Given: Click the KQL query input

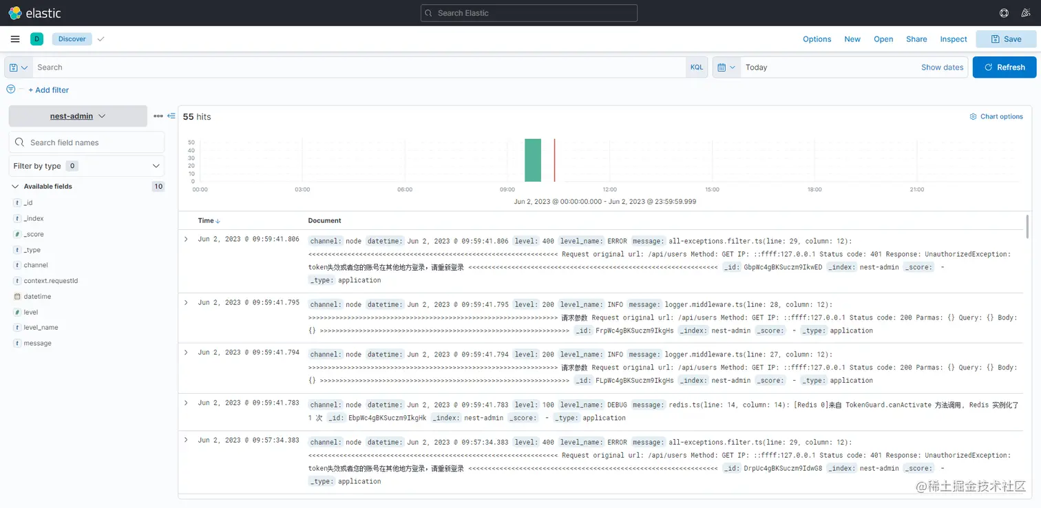Looking at the screenshot, I should click(358, 67).
